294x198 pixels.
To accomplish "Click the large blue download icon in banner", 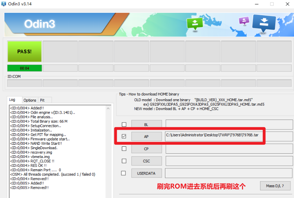I will [264, 23].
